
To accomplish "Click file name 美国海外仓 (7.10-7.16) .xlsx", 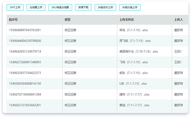I will click(x=139, y=52).
